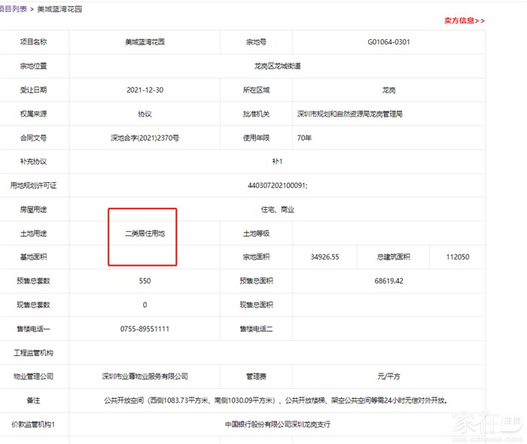Select the 预售总套数 value 550

[145, 281]
